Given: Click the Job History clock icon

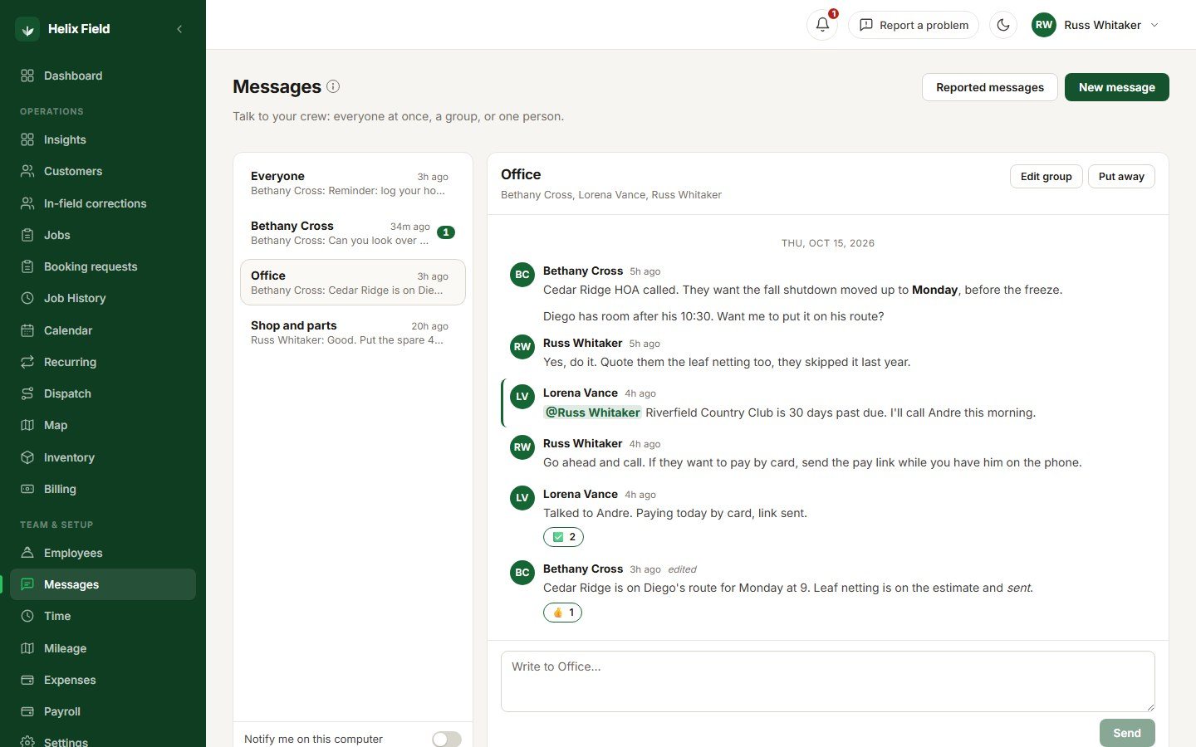Looking at the screenshot, I should pyautogui.click(x=27, y=298).
